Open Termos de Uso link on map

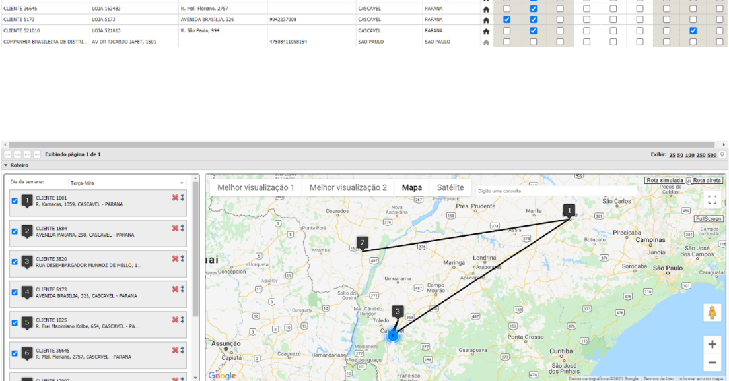(x=658, y=378)
